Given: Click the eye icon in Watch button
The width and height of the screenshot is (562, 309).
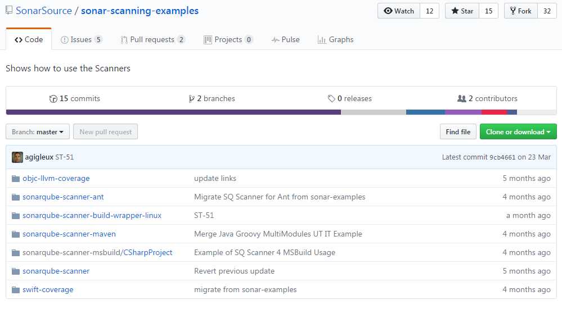Looking at the screenshot, I should (388, 11).
